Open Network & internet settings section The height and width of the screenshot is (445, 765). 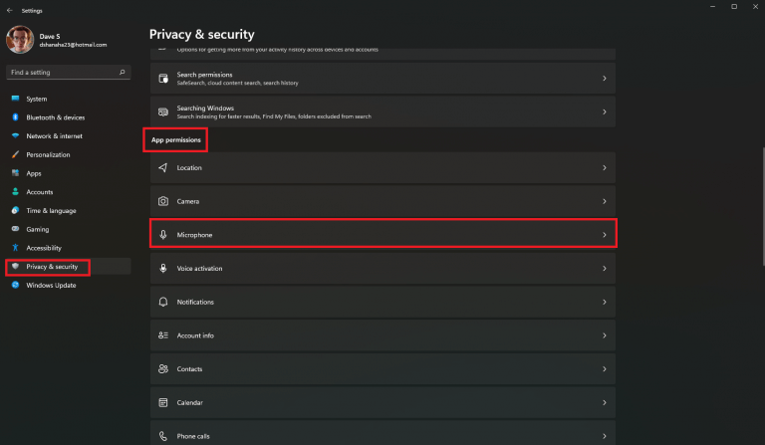coord(54,136)
